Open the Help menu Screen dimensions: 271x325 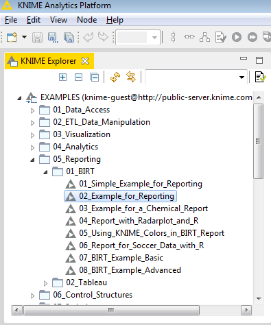(115, 20)
